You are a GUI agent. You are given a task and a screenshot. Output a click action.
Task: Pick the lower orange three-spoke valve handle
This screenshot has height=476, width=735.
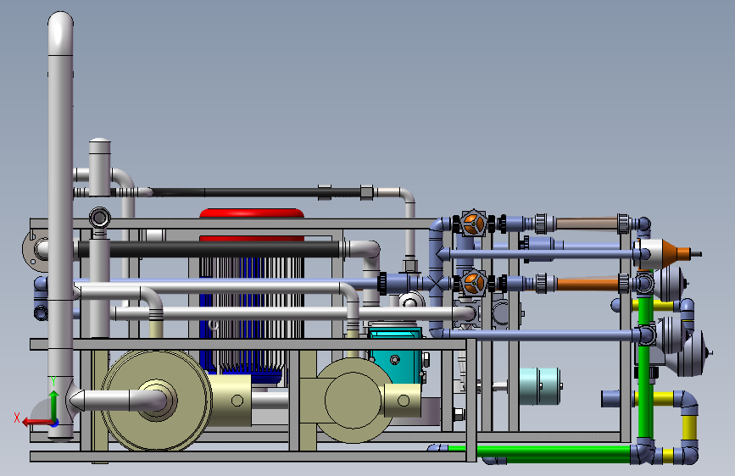point(474,283)
